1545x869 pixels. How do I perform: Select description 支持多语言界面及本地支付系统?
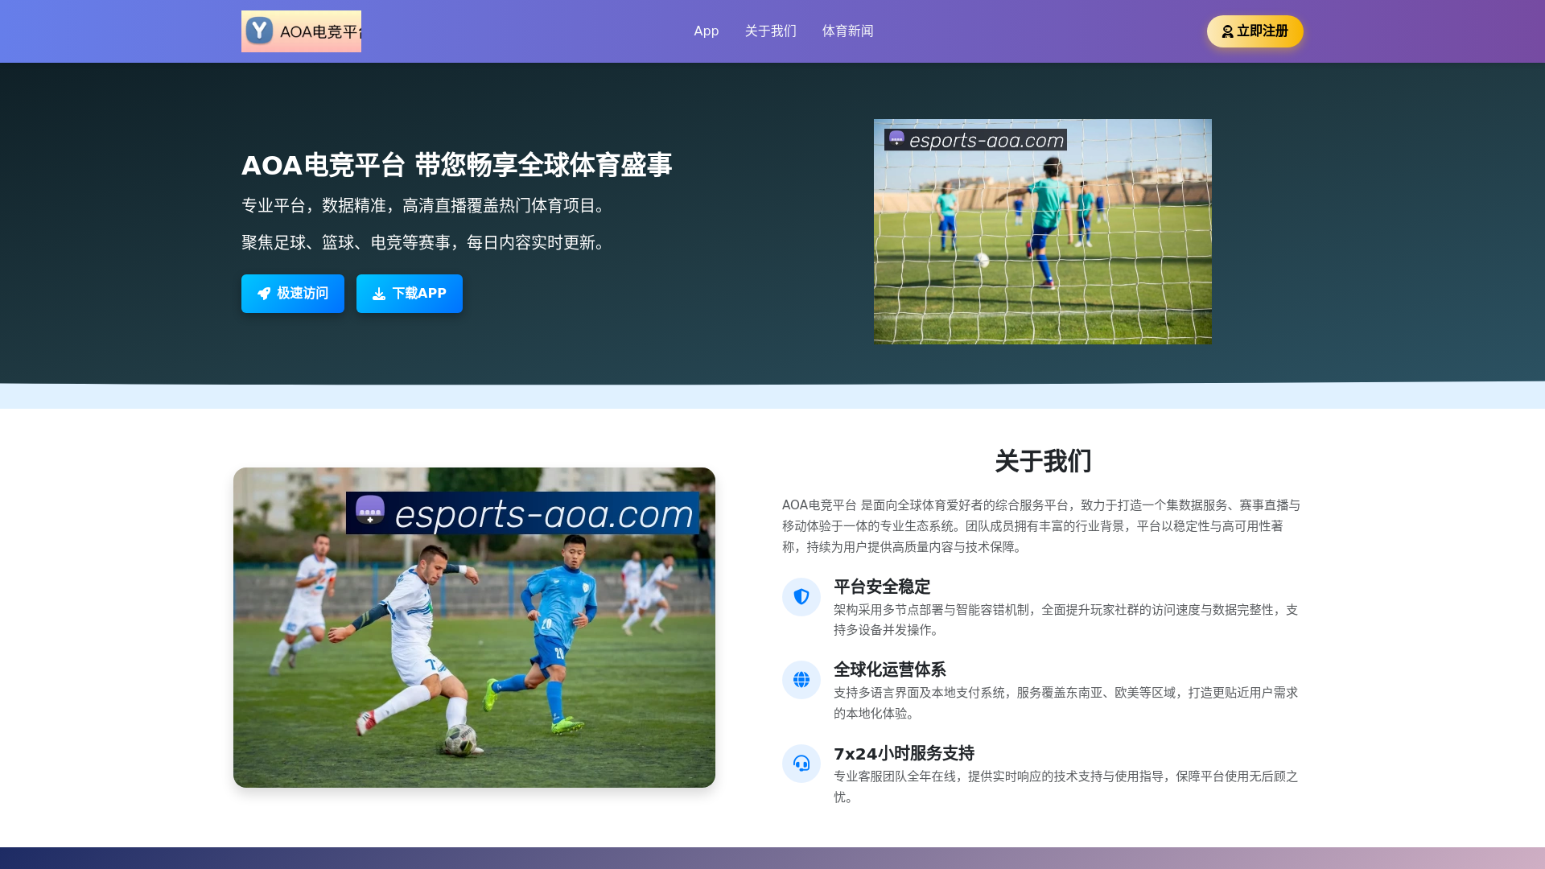pos(1066,703)
